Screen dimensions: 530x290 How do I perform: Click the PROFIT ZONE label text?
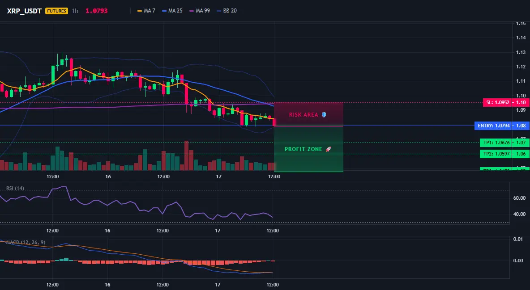pos(303,149)
